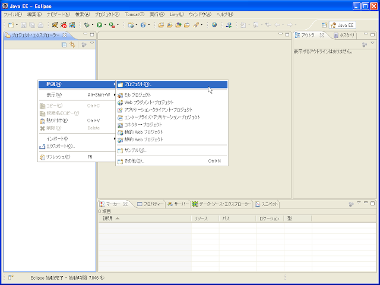The height and width of the screenshot is (285, 380).
Task: Switch to the Task List tab
Action: 344,36
